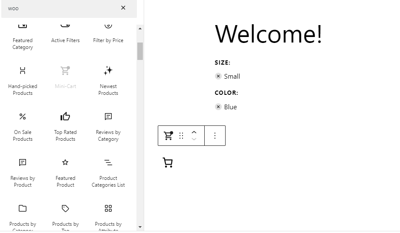400x233 pixels.
Task: Click the drag handle in block toolbar
Action: pyautogui.click(x=181, y=136)
